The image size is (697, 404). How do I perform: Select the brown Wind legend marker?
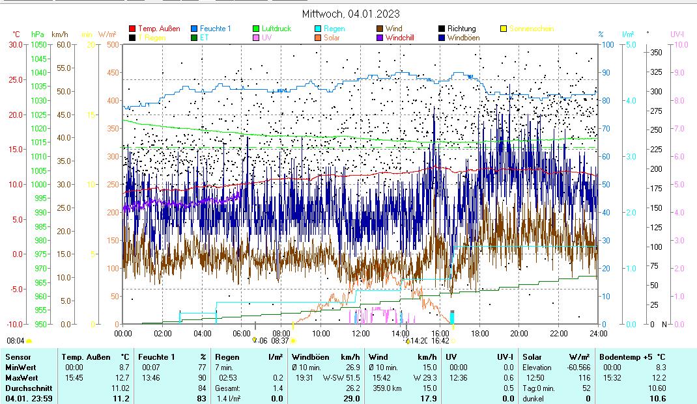click(x=380, y=29)
